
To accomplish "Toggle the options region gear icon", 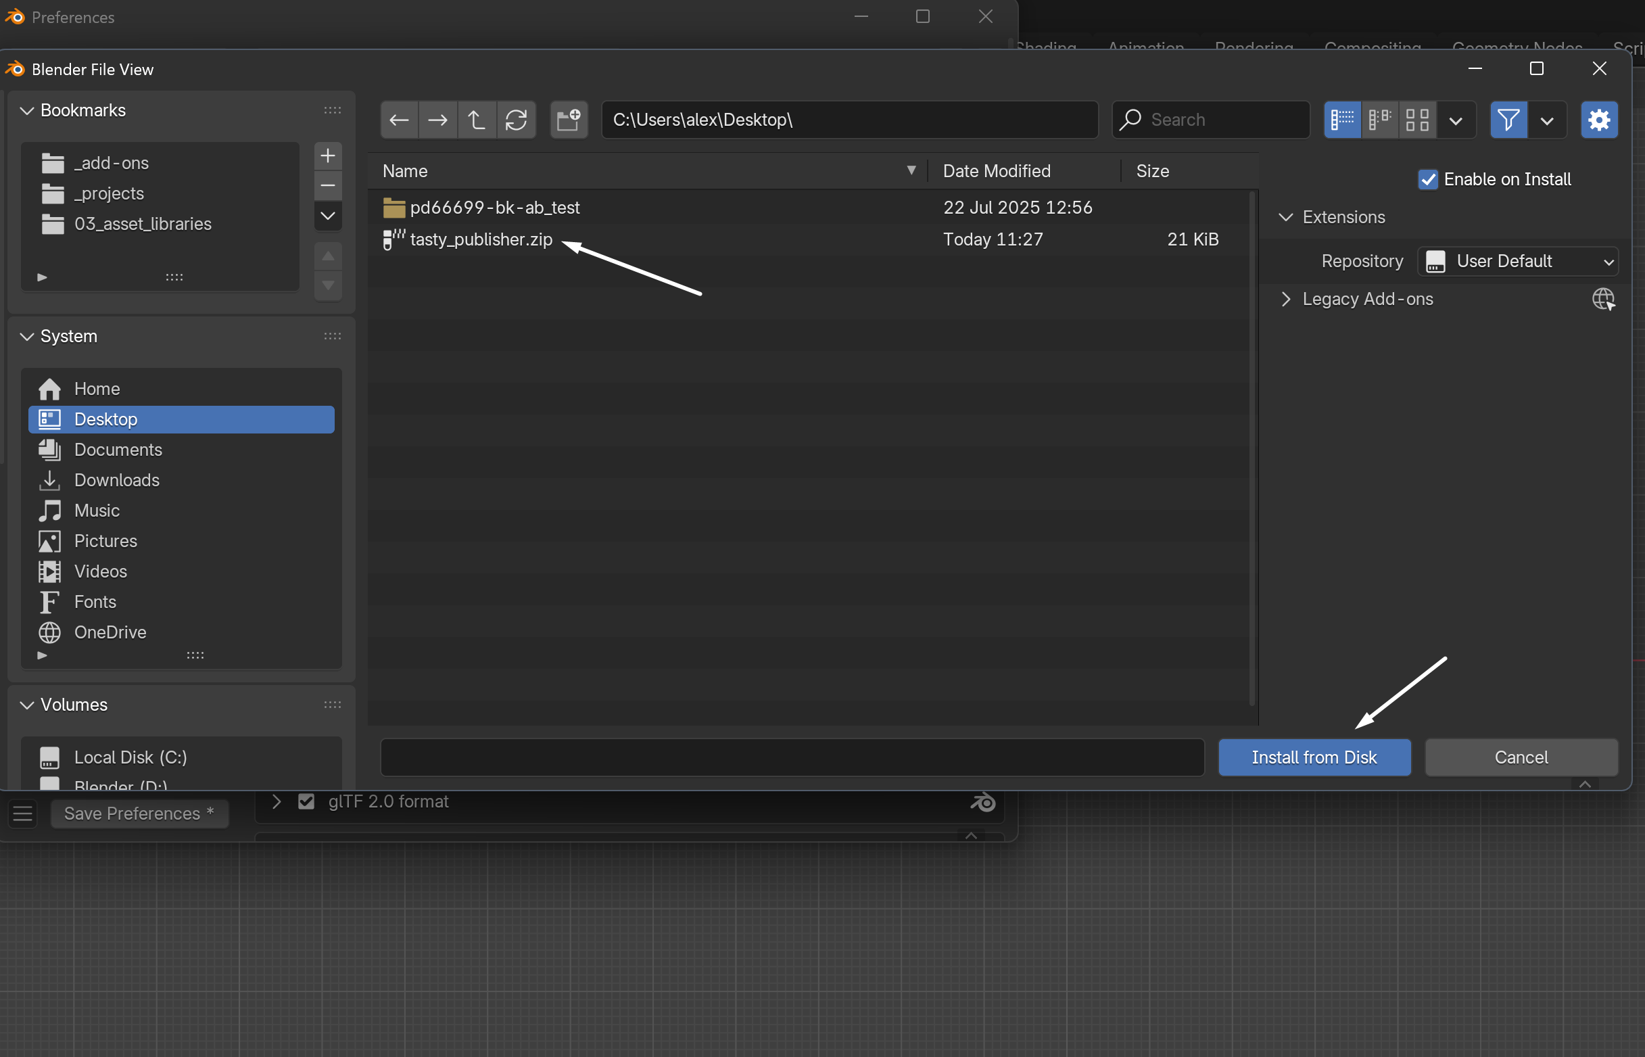I will click(x=1599, y=120).
